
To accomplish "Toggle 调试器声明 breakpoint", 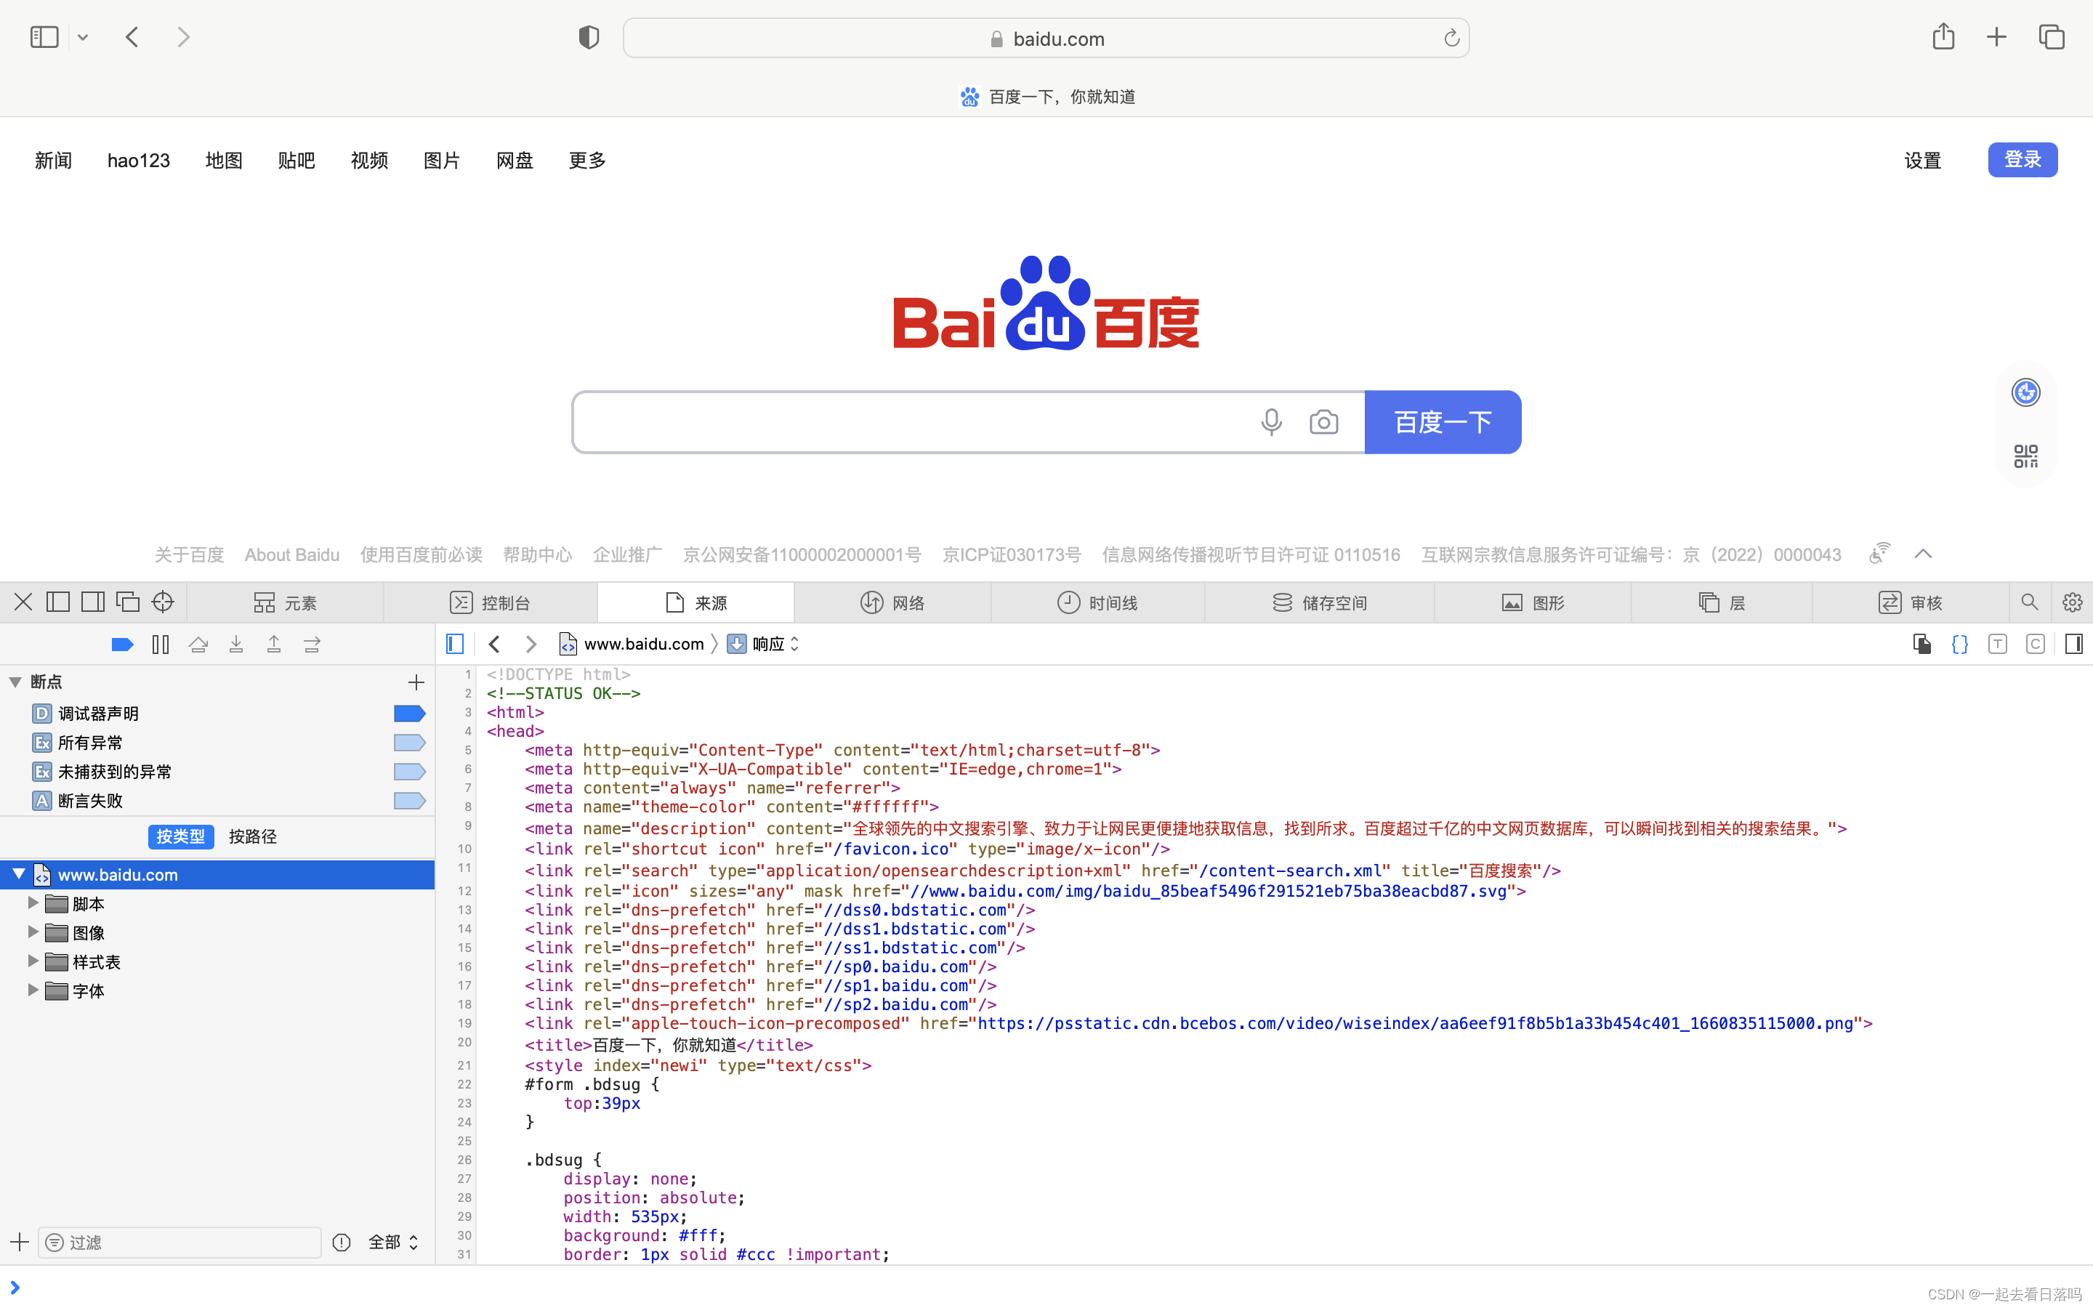I will point(409,714).
